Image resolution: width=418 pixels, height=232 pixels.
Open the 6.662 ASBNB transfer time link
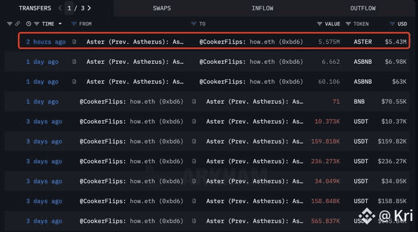coord(42,62)
